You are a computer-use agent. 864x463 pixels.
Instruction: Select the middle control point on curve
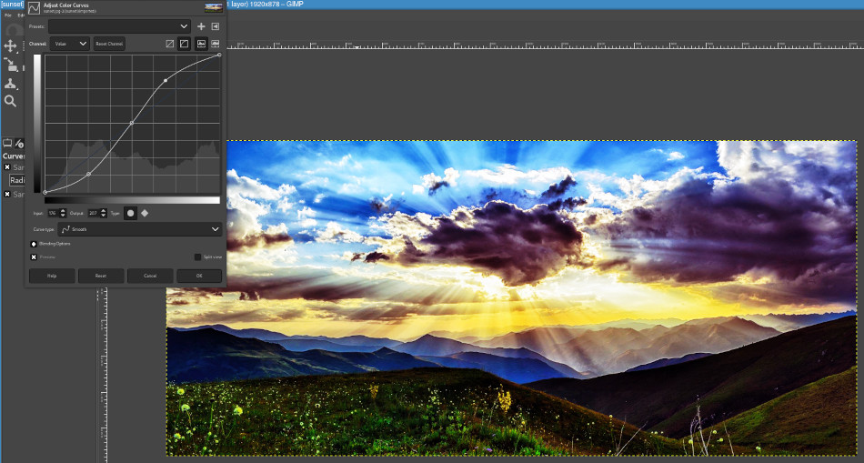point(132,123)
